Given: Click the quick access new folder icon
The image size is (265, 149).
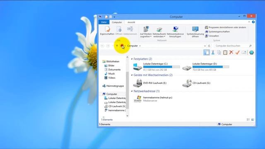Looking at the screenshot, I should 111,17.
